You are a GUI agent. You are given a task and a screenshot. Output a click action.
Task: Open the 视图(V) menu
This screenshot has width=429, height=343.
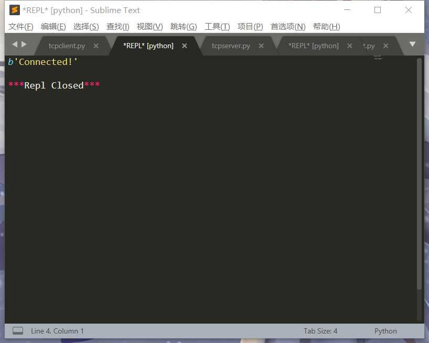[x=149, y=27]
